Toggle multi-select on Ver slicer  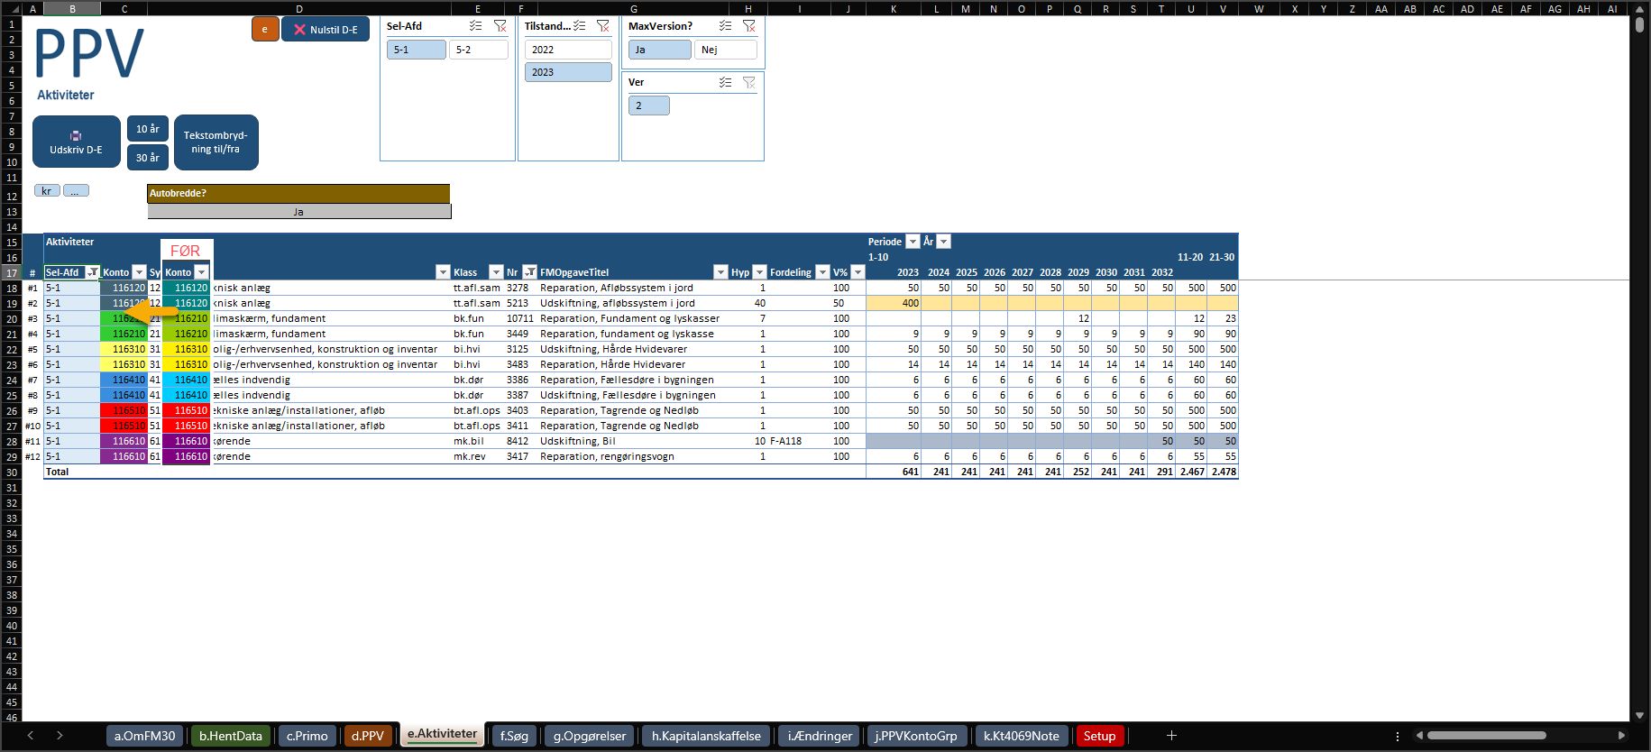(x=725, y=82)
